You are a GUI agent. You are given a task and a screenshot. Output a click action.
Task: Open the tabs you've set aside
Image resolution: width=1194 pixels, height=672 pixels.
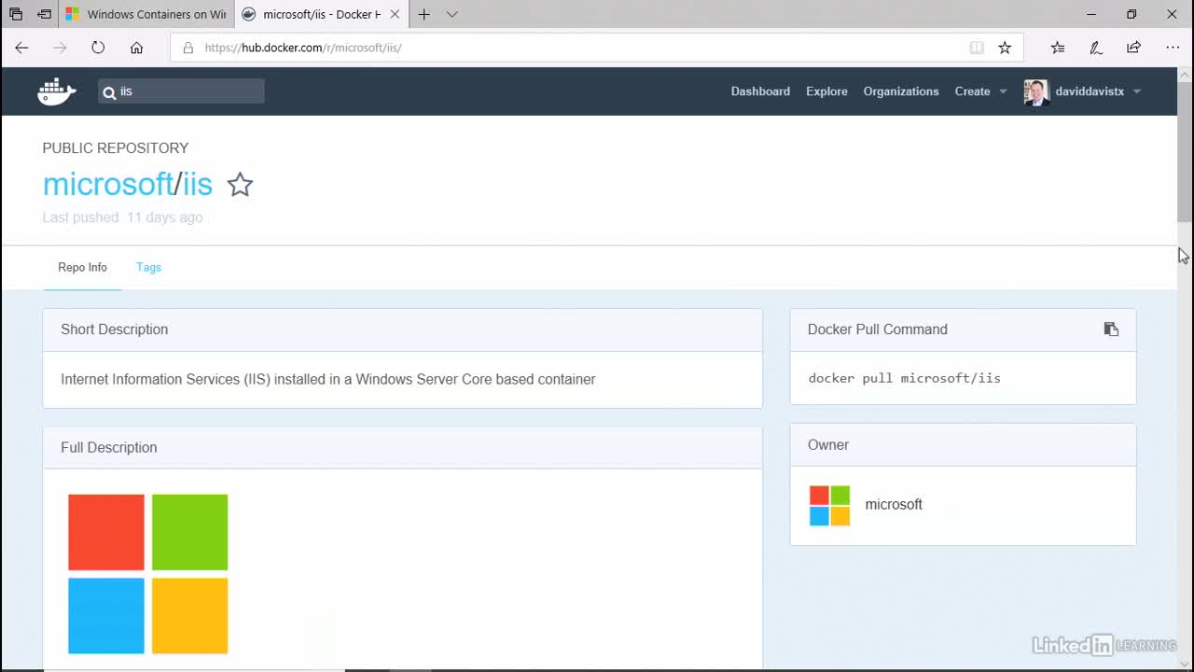tap(16, 14)
